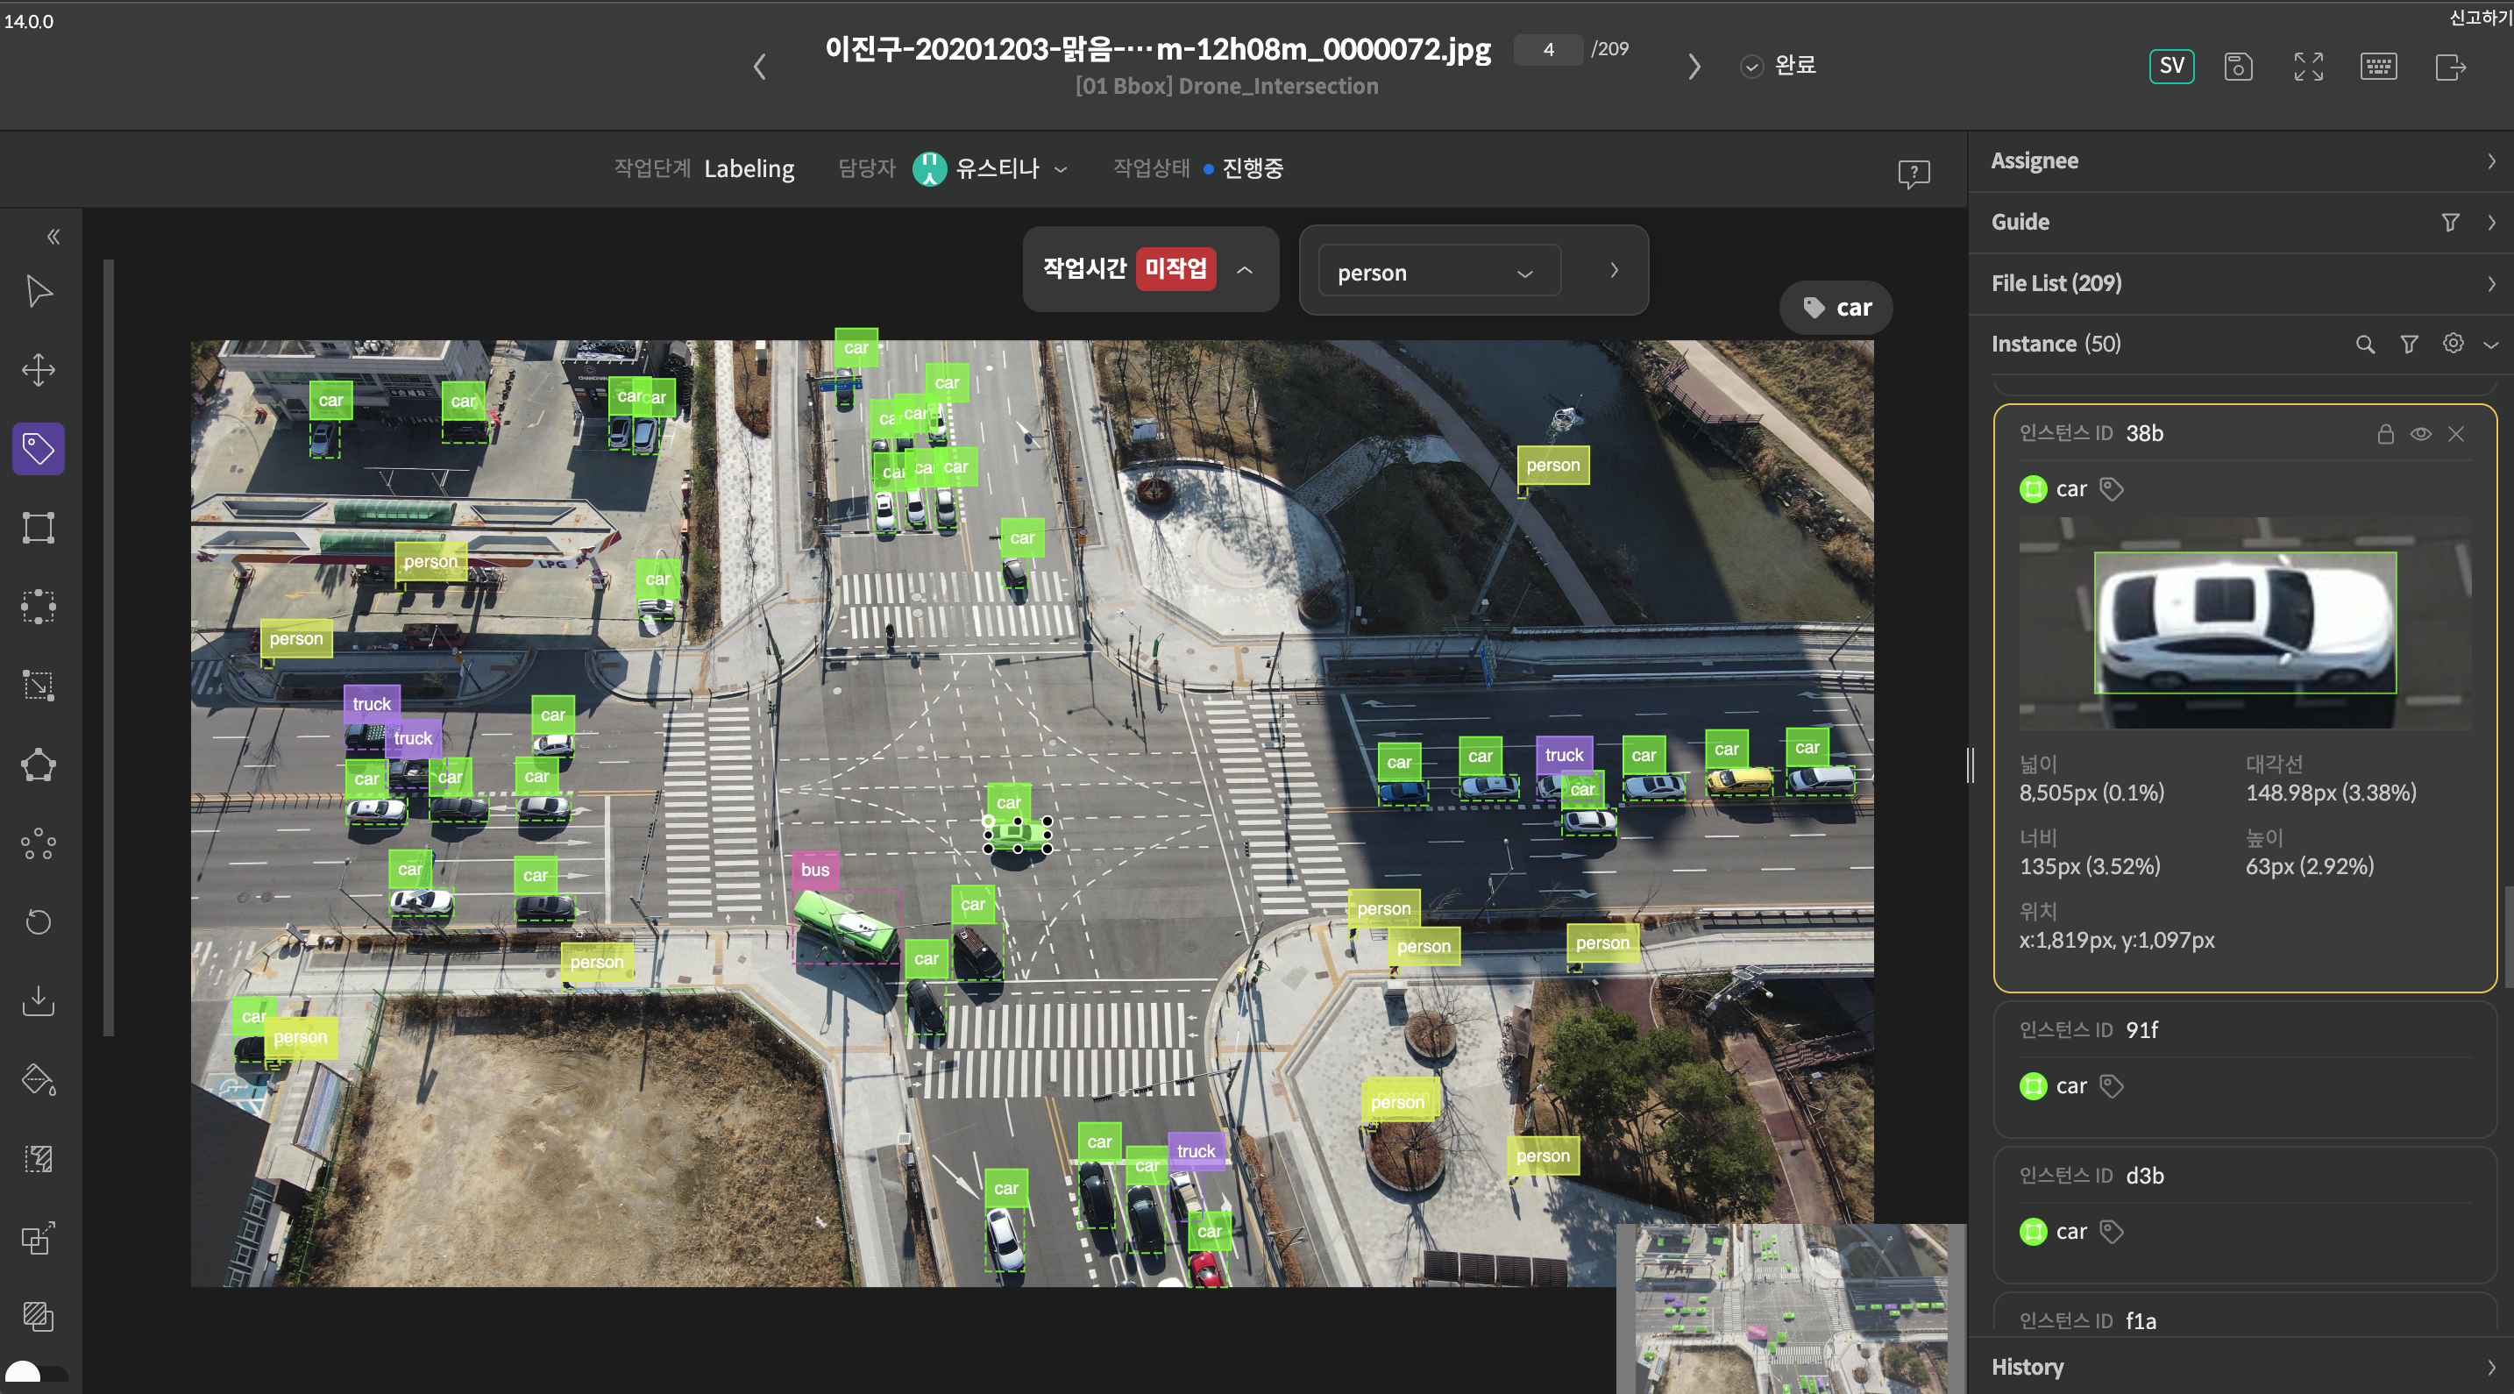Open the assignee 유스티나 dropdown

tap(991, 168)
